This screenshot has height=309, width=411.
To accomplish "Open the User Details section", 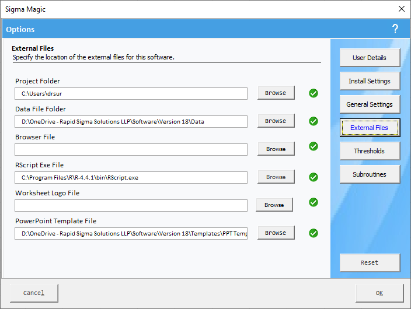I will [369, 58].
